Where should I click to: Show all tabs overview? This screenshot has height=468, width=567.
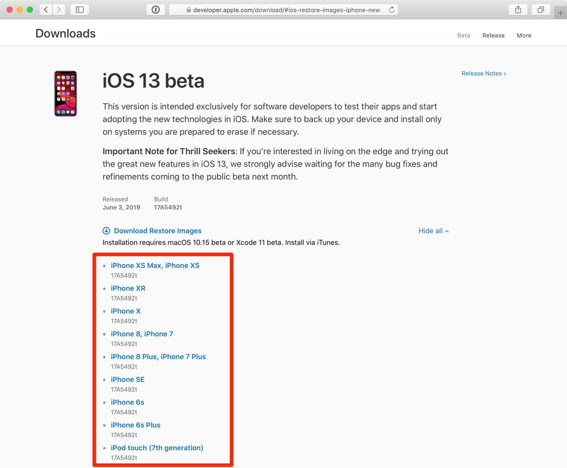pyautogui.click(x=541, y=9)
